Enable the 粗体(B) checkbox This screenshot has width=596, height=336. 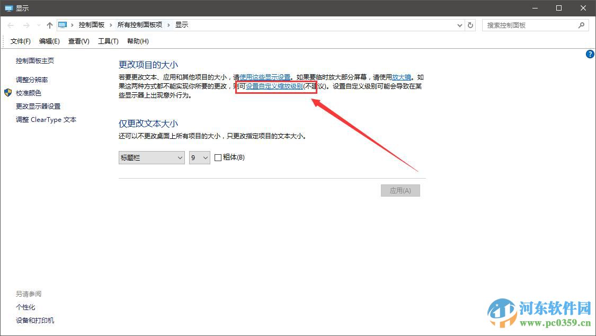click(219, 157)
